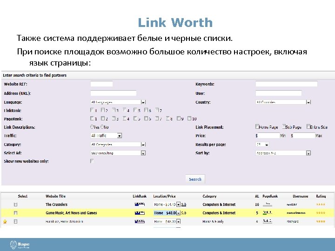Click the Home & Family category cell
The height and width of the screenshot is (251, 335).
click(x=213, y=222)
